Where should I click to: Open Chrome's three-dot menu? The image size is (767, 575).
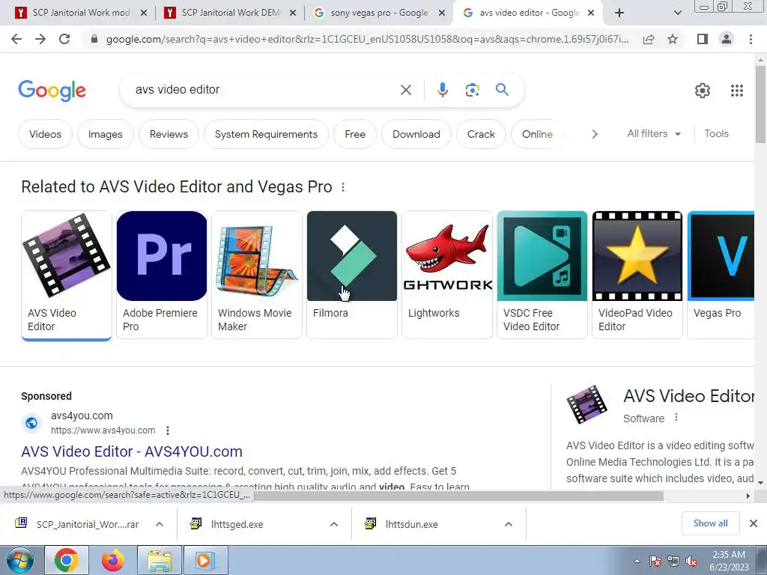tap(751, 39)
